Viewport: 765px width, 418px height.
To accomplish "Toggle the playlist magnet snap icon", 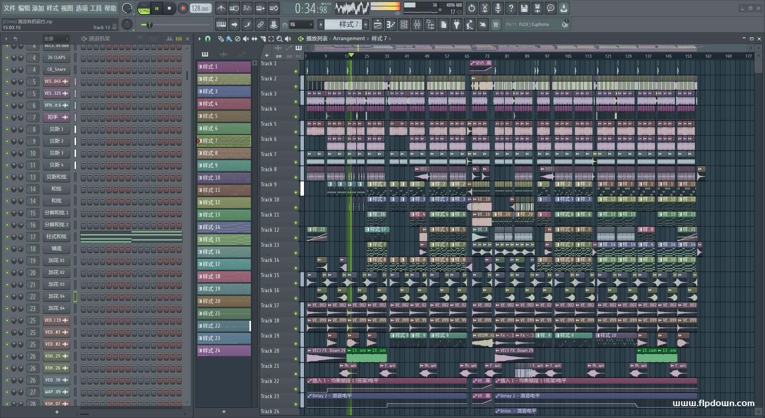I will (x=208, y=39).
